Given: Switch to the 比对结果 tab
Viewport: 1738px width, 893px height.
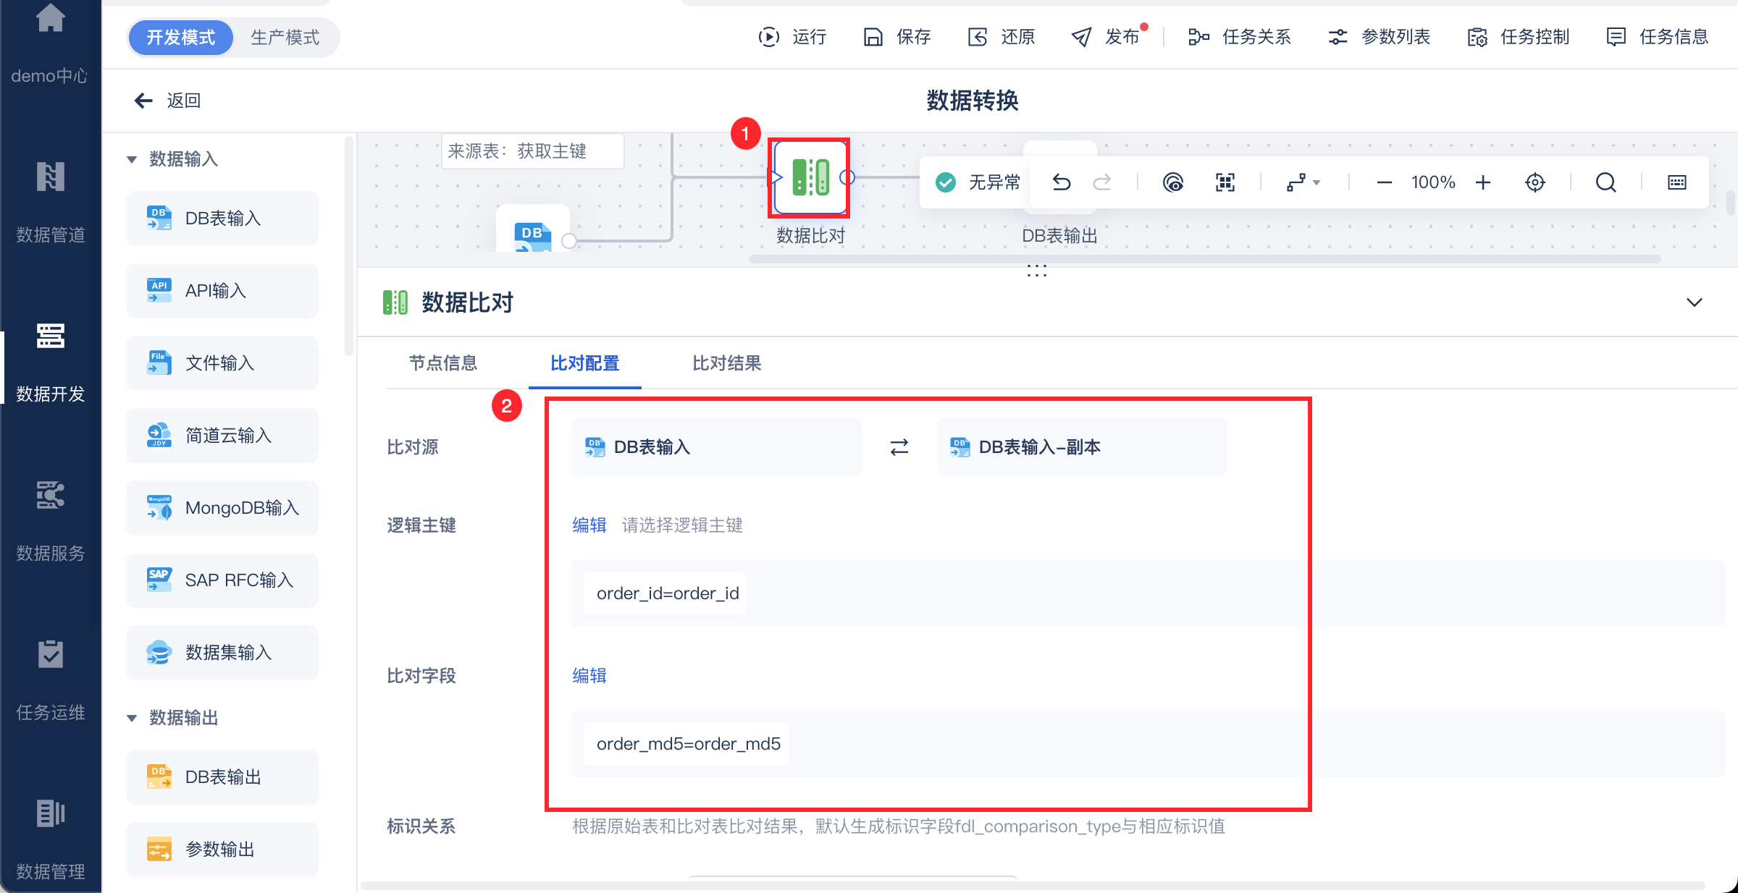Looking at the screenshot, I should 726,363.
